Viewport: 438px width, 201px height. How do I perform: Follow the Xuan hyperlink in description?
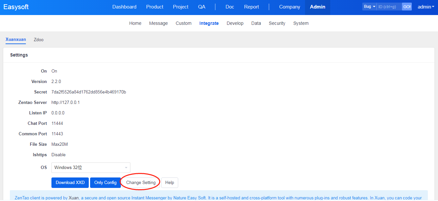pos(73,198)
